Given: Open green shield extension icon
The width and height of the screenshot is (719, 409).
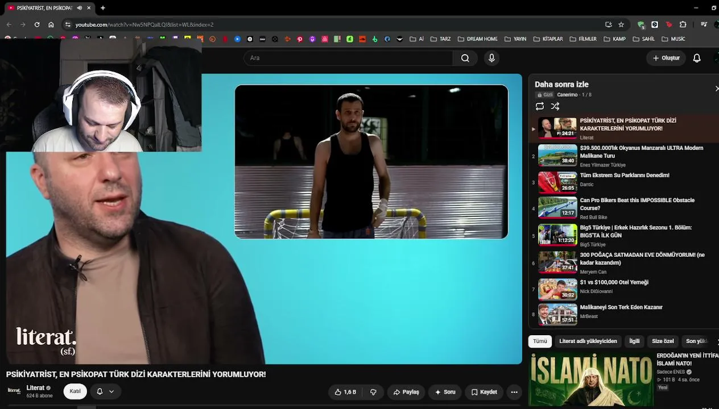Looking at the screenshot, I should coord(641,24).
